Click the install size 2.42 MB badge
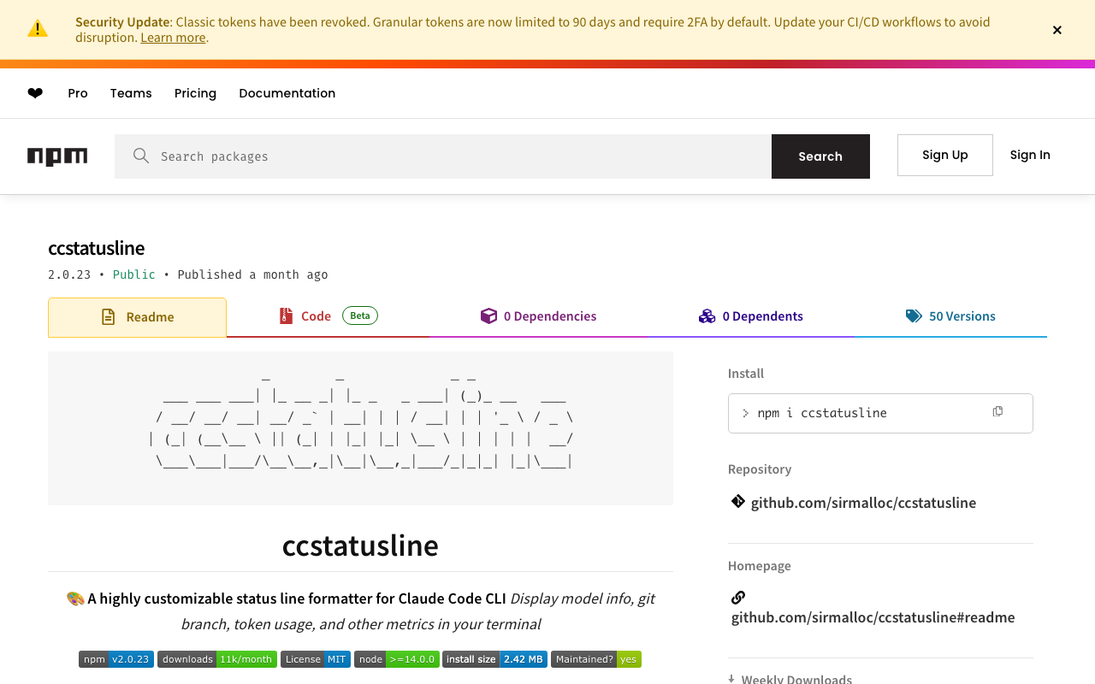1095x684 pixels. (x=494, y=659)
